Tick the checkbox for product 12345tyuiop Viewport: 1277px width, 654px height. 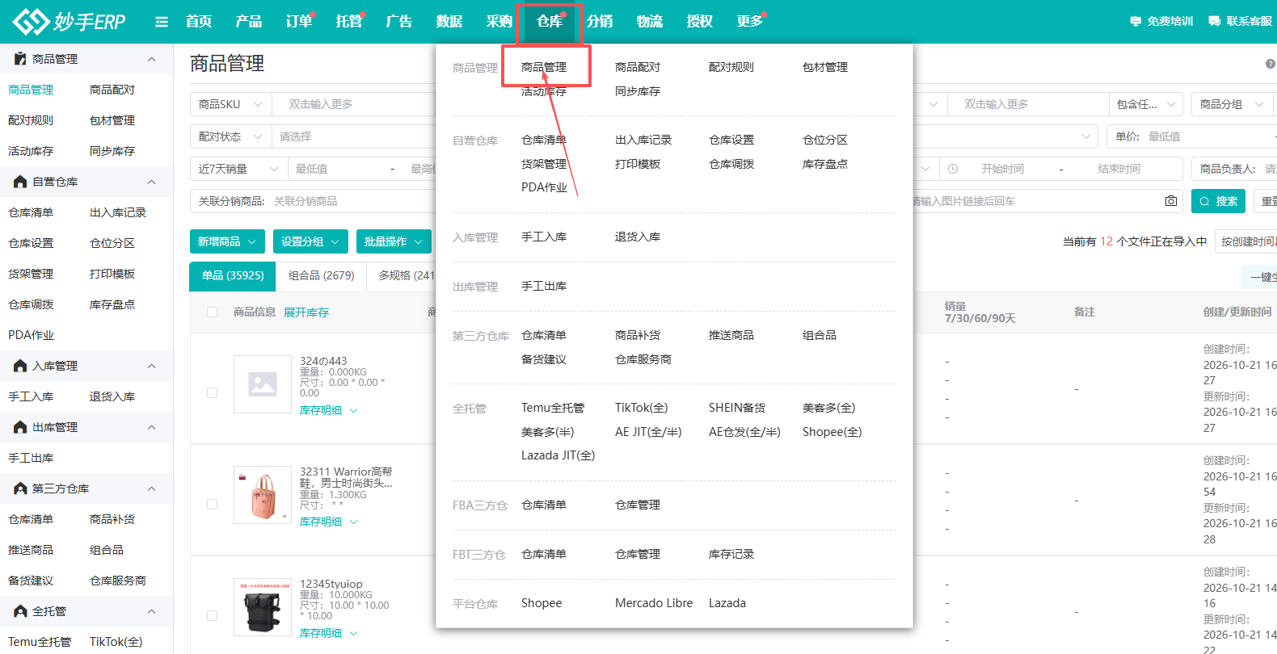point(212,615)
